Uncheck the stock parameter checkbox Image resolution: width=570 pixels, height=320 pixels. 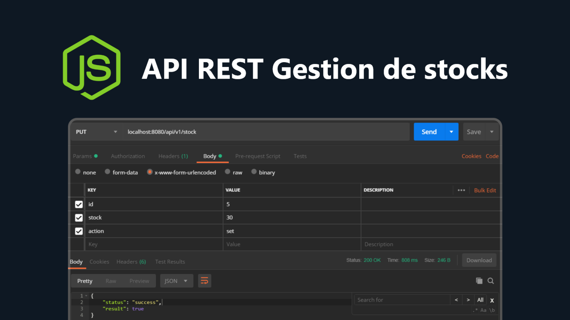coord(79,218)
